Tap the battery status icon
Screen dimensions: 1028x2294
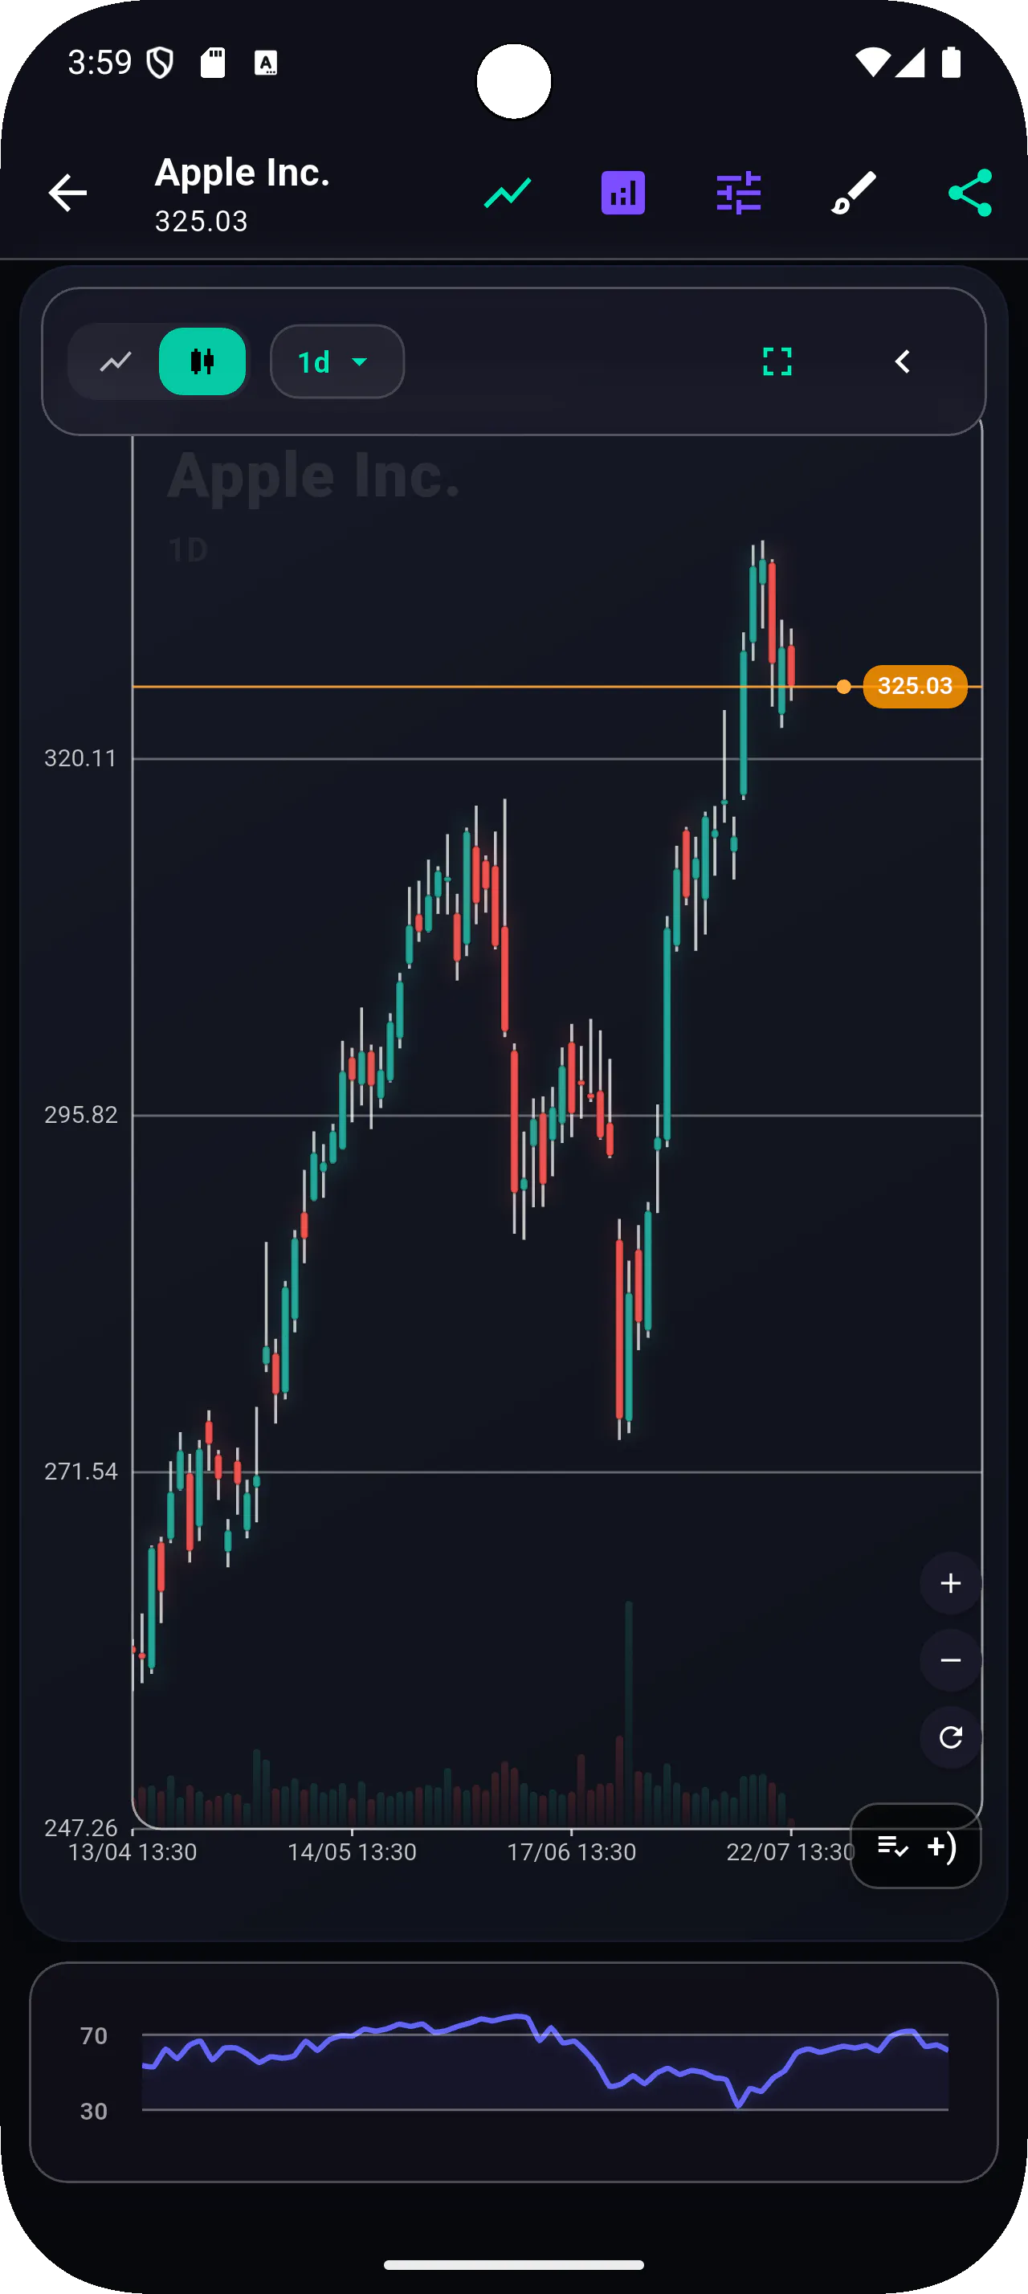tap(951, 63)
